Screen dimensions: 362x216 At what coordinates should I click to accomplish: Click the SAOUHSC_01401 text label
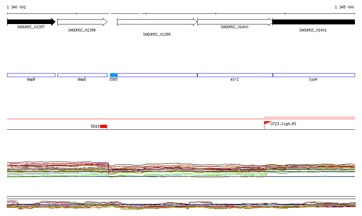coord(313,30)
